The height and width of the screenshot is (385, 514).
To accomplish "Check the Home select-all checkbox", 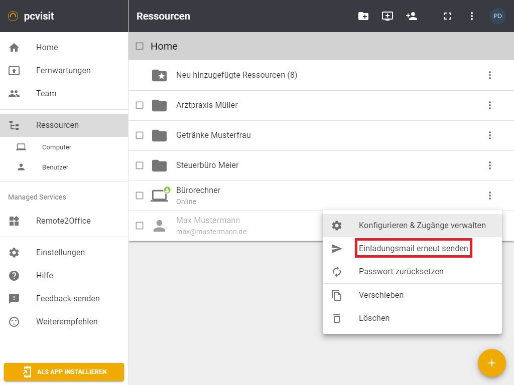I will coord(140,46).
